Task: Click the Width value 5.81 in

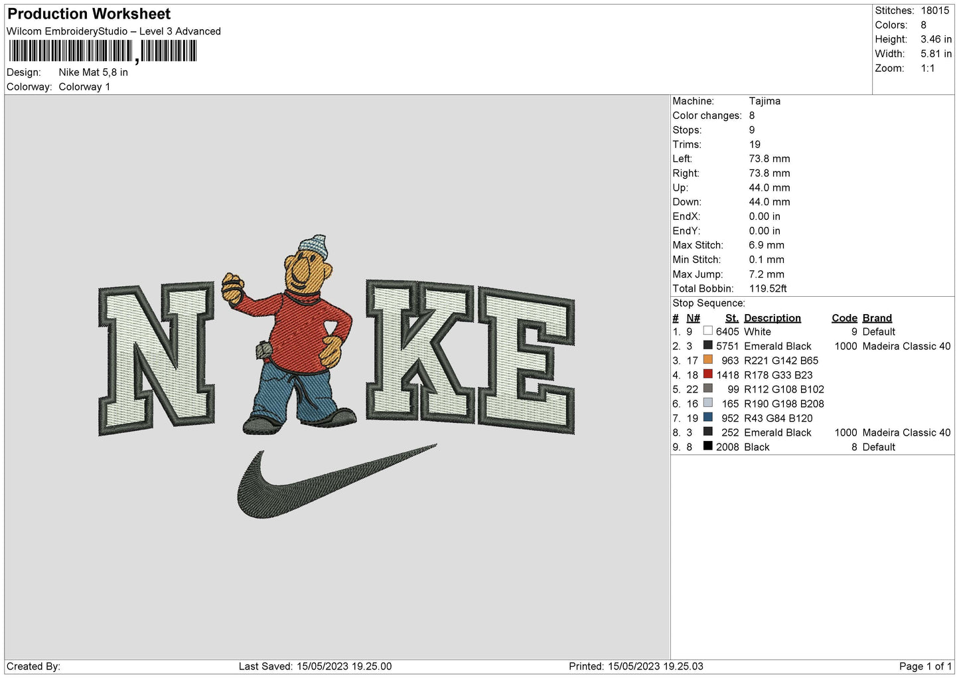Action: click(936, 54)
